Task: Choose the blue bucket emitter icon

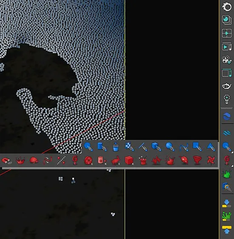Action: tap(116, 147)
